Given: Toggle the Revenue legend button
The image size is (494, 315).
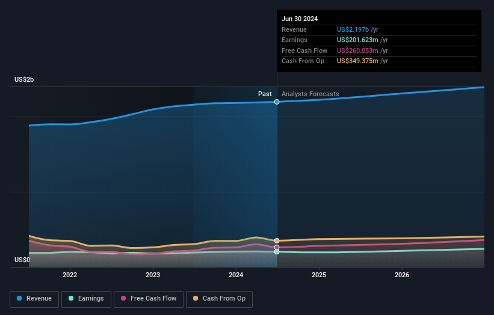Looking at the screenshot, I should [34, 299].
